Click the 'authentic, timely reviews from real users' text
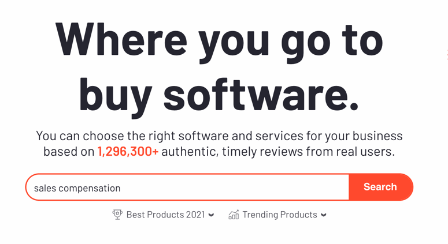This screenshot has width=448, height=244. click(278, 152)
